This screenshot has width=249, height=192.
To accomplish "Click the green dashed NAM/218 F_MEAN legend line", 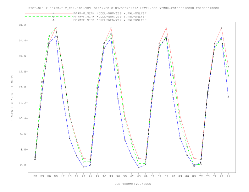I will [x=49, y=17].
